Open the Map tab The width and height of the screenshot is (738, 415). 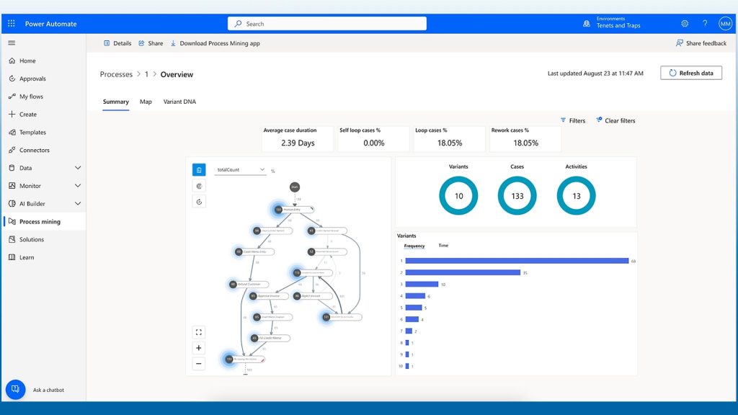pyautogui.click(x=146, y=102)
